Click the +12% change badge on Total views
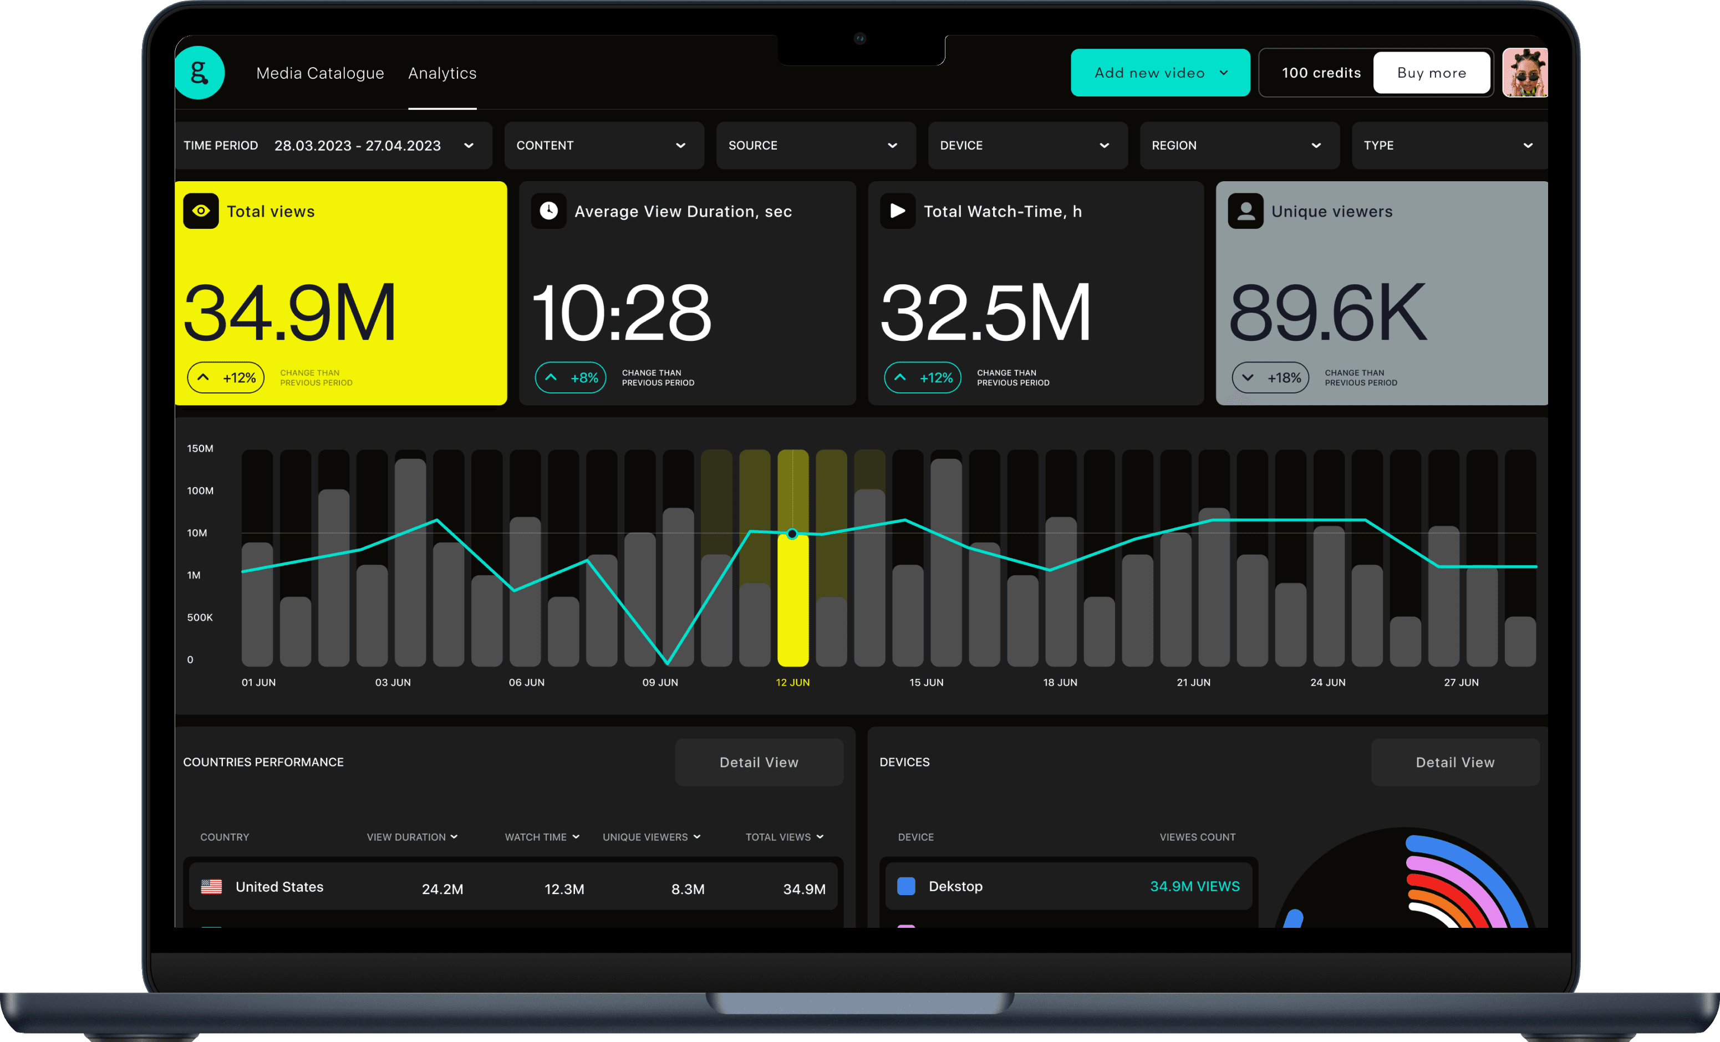The image size is (1720, 1042). pyautogui.click(x=226, y=377)
